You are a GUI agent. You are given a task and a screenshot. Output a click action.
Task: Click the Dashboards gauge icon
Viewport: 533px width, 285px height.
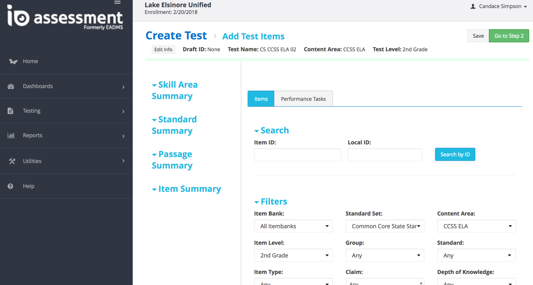click(11, 87)
